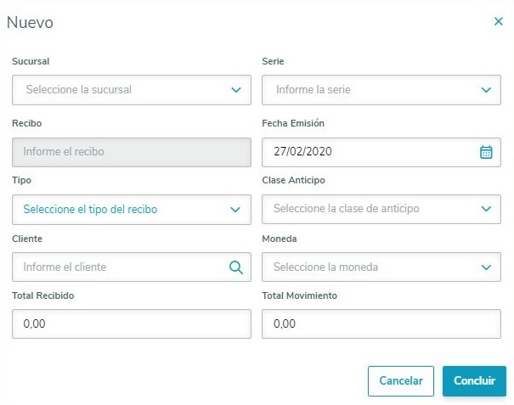Click the calendar icon in Fecha Emisión

(486, 152)
